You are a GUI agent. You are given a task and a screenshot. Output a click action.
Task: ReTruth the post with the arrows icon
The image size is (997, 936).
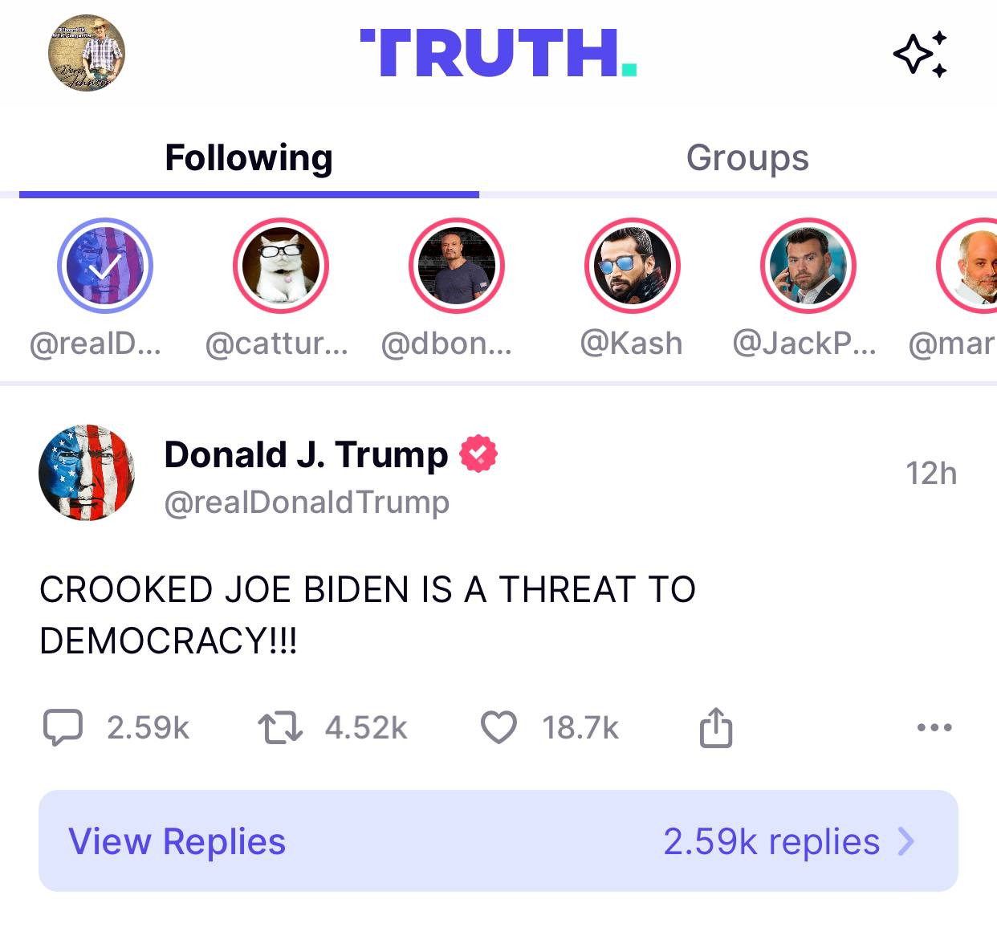[279, 728]
